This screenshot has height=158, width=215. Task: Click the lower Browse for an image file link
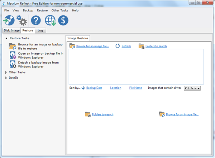[182, 114]
